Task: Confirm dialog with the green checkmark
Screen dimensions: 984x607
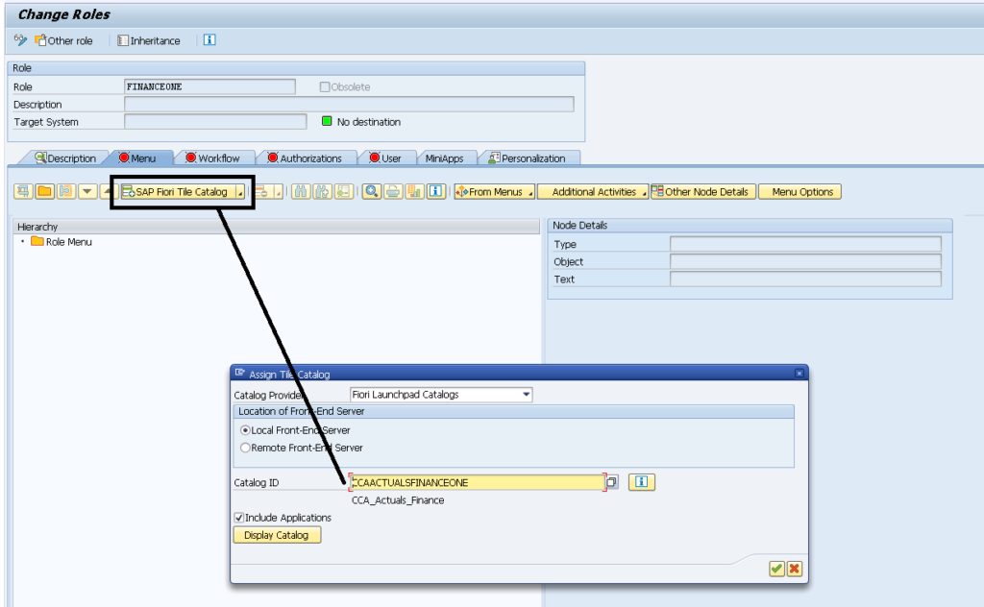Action: pos(775,568)
